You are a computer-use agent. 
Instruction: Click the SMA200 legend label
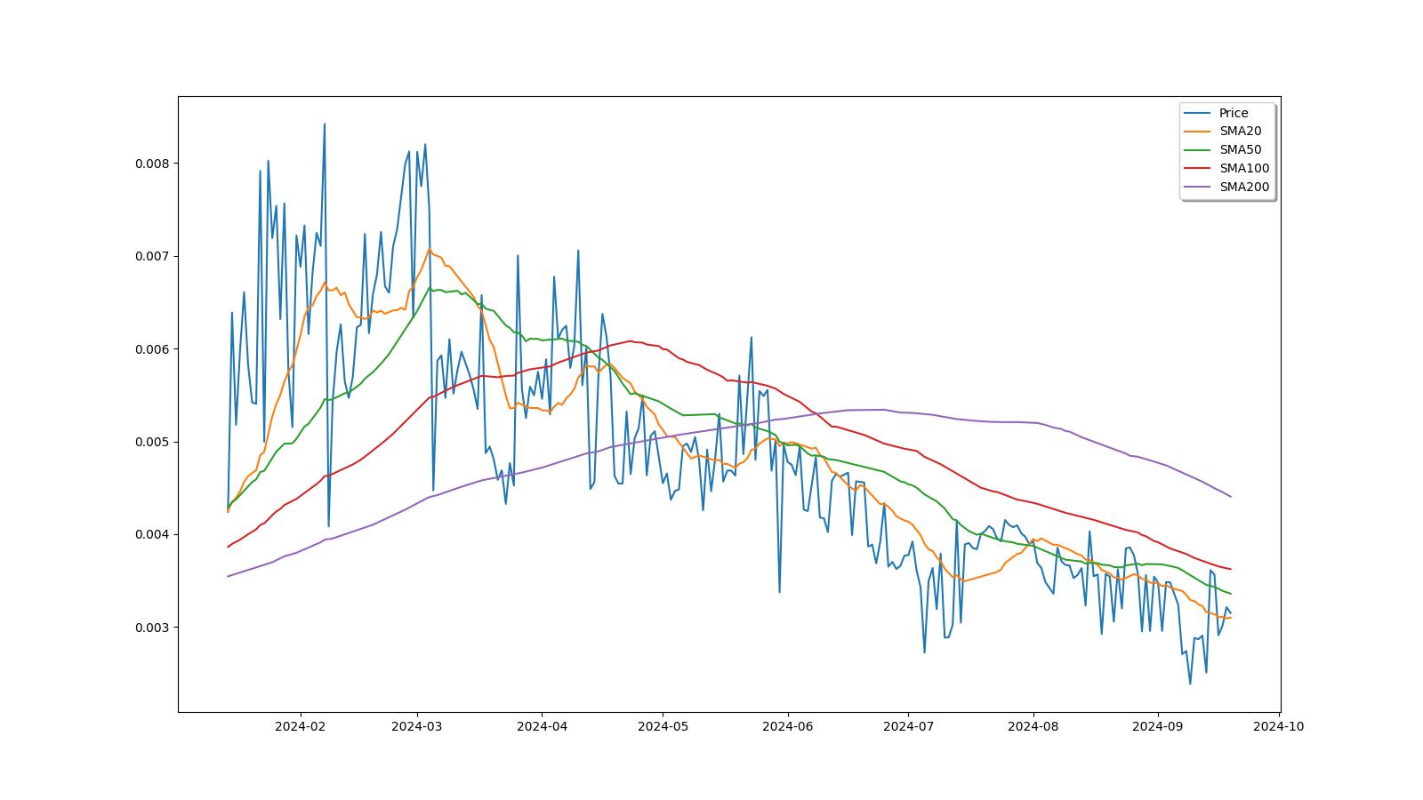pos(1244,187)
